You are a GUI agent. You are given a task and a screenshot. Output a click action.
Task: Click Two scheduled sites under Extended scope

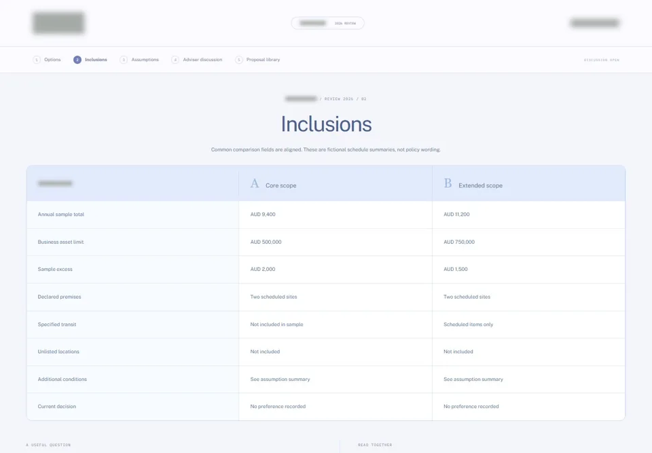point(467,297)
